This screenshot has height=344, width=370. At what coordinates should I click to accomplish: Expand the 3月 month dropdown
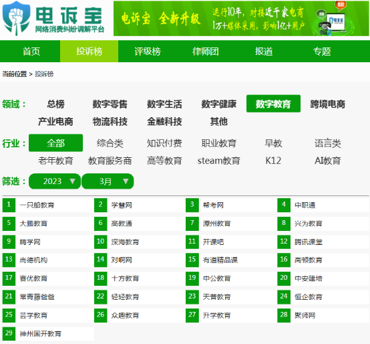[108, 181]
